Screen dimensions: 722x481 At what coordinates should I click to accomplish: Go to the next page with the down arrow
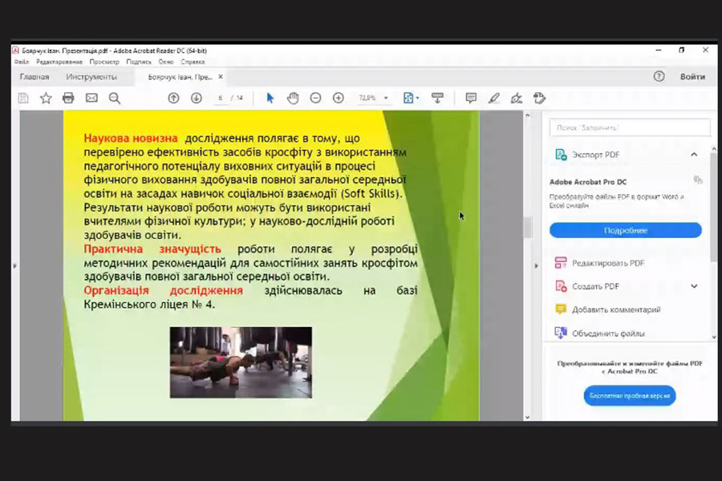[x=197, y=98]
